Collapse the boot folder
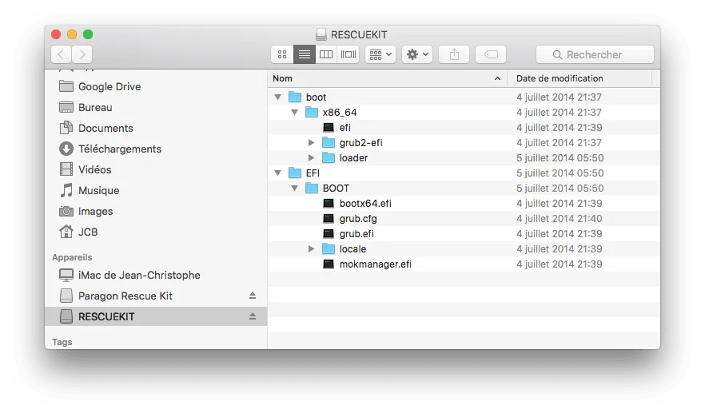 pyautogui.click(x=278, y=97)
